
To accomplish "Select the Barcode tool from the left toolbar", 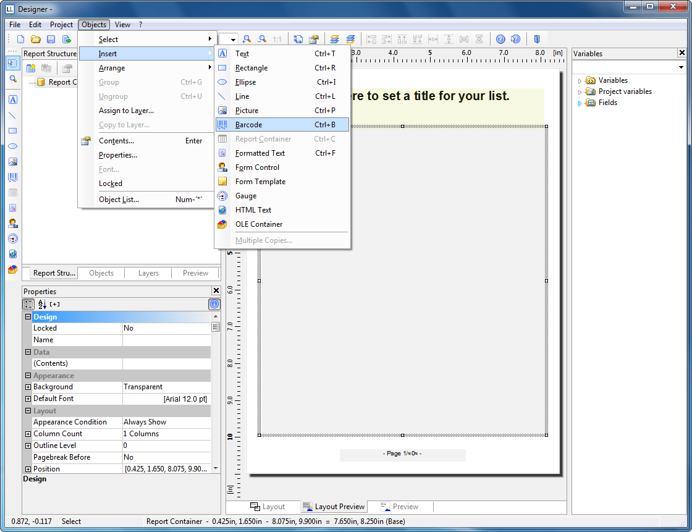I will [13, 177].
